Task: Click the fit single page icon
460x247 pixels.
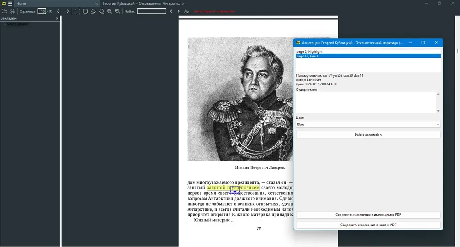Action: pos(86,11)
